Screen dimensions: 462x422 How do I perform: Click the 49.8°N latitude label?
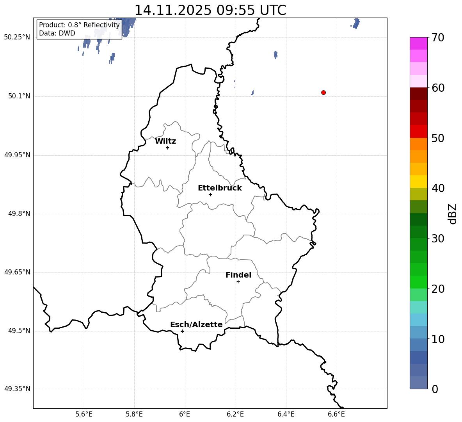[20, 214]
